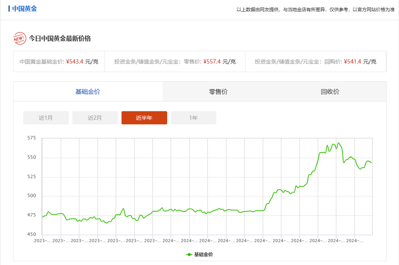
Task: Click the highest peak of the green line
Action: coord(339,143)
